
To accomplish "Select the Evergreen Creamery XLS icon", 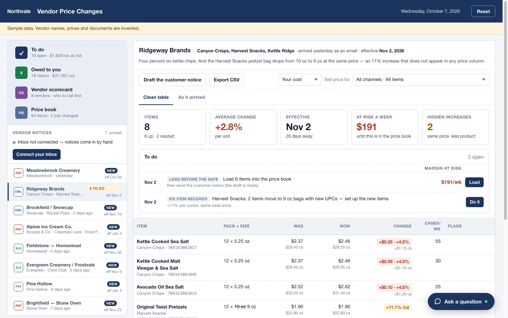I will (x=19, y=267).
